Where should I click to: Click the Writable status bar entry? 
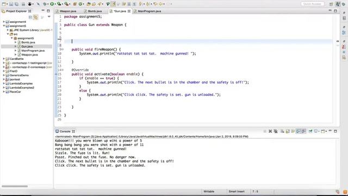click(x=209, y=191)
